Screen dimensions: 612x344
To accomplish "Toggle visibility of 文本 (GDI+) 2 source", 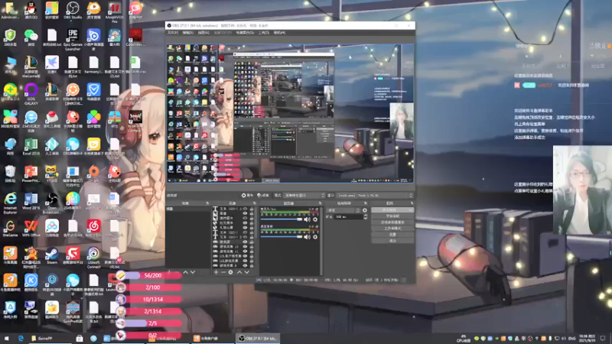I will 245,237.
